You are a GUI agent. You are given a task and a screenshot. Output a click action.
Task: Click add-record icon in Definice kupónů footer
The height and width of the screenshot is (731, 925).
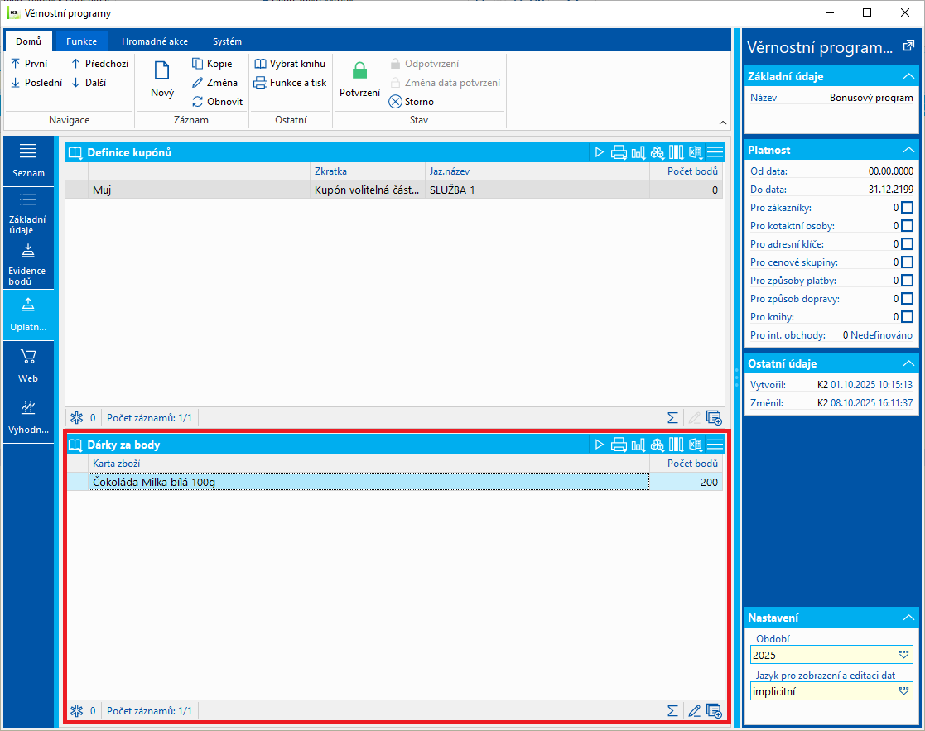tap(714, 418)
